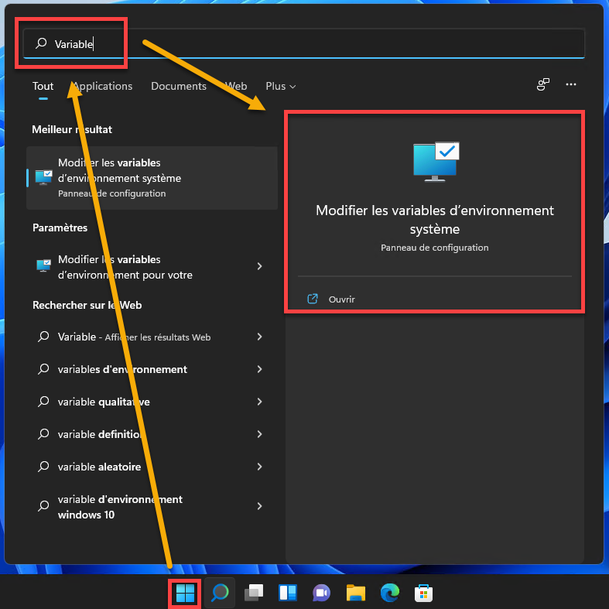Switch to the Applications tab
Image resolution: width=609 pixels, height=609 pixels.
(x=103, y=86)
